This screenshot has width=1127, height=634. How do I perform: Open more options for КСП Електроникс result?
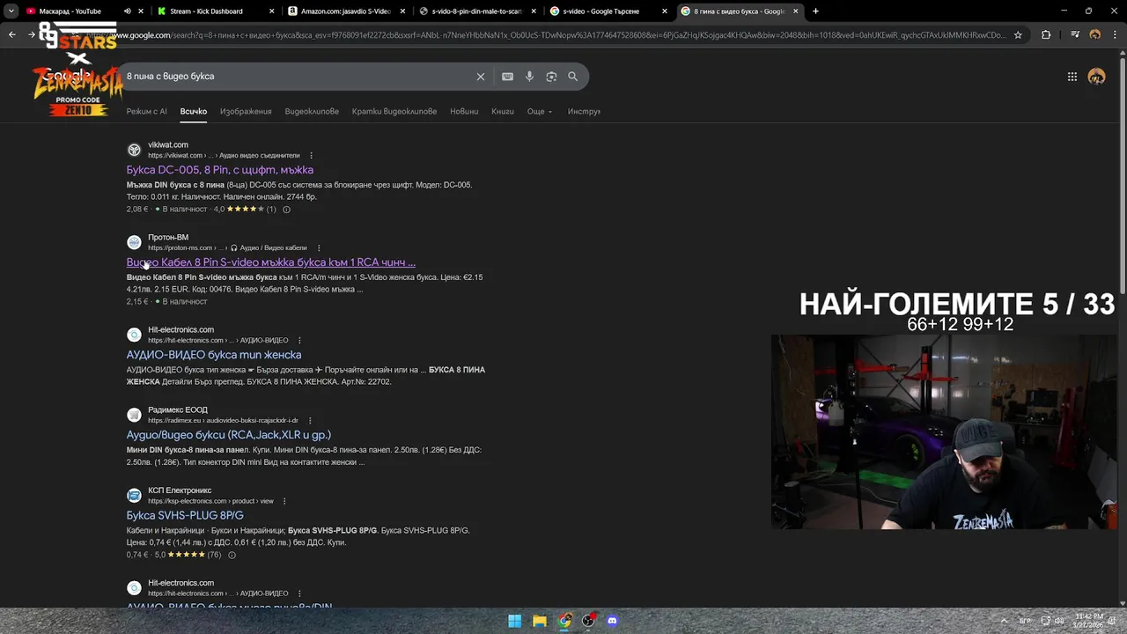point(284,502)
